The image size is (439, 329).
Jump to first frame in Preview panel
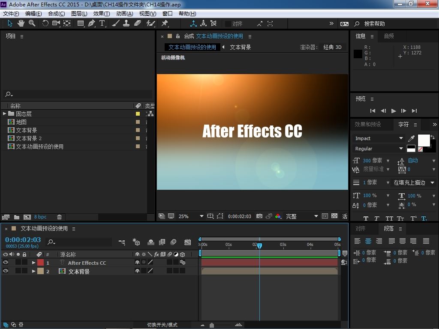(x=373, y=111)
